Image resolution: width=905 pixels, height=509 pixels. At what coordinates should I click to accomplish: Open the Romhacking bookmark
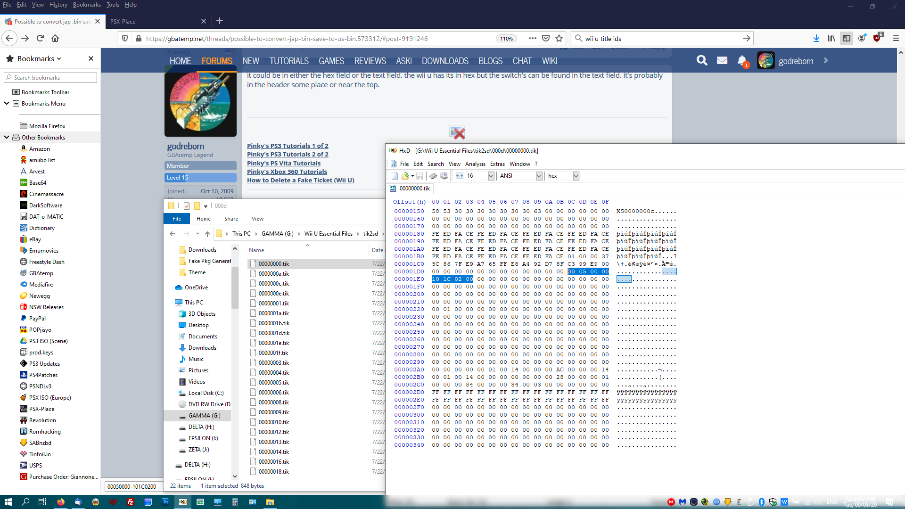45,432
